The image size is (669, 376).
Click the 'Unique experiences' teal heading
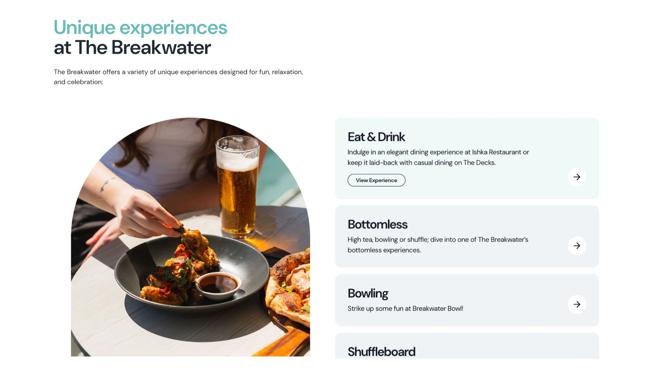tap(140, 28)
